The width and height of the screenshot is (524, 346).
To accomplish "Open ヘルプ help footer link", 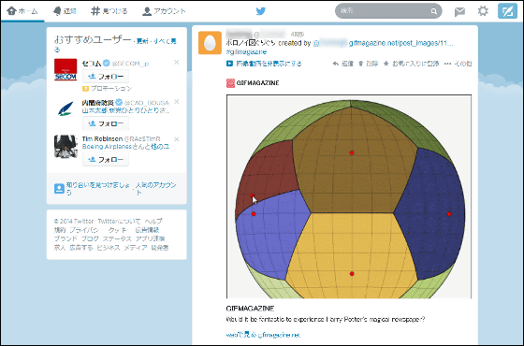I will pos(153,221).
